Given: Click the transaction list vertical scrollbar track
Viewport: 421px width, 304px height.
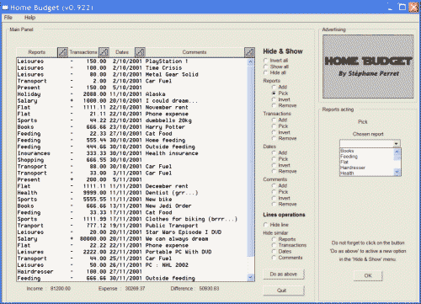Looking at the screenshot, I should (x=251, y=168).
